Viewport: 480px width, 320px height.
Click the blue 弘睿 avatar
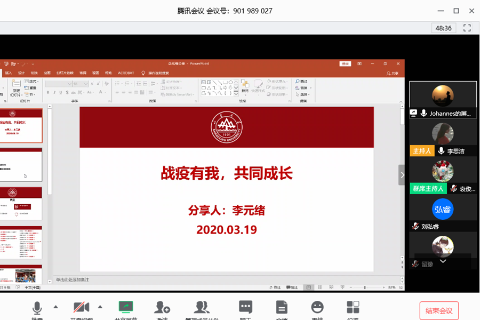coord(443,209)
